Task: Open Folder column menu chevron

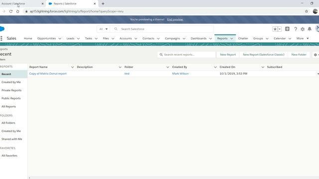Action: (167, 67)
